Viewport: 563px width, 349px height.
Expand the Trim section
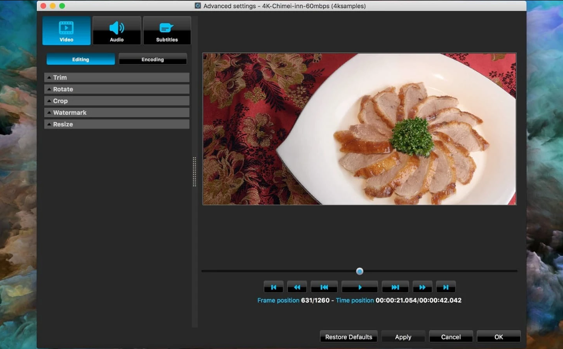point(116,78)
